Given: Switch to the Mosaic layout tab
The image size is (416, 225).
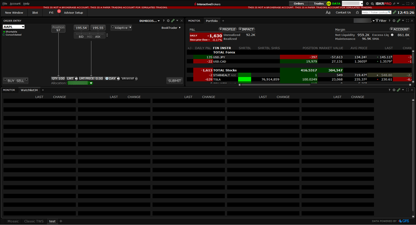Looking at the screenshot, I should coord(13,221).
